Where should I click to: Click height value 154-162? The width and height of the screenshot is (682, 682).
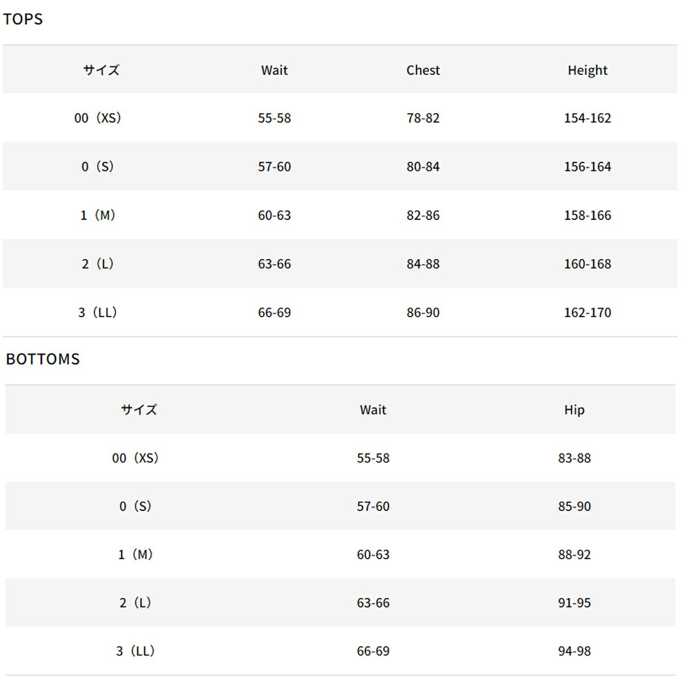coord(588,118)
